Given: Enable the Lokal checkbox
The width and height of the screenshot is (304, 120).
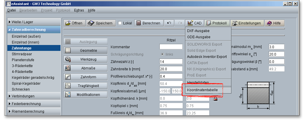Looking at the screenshot, I should click(x=120, y=23).
